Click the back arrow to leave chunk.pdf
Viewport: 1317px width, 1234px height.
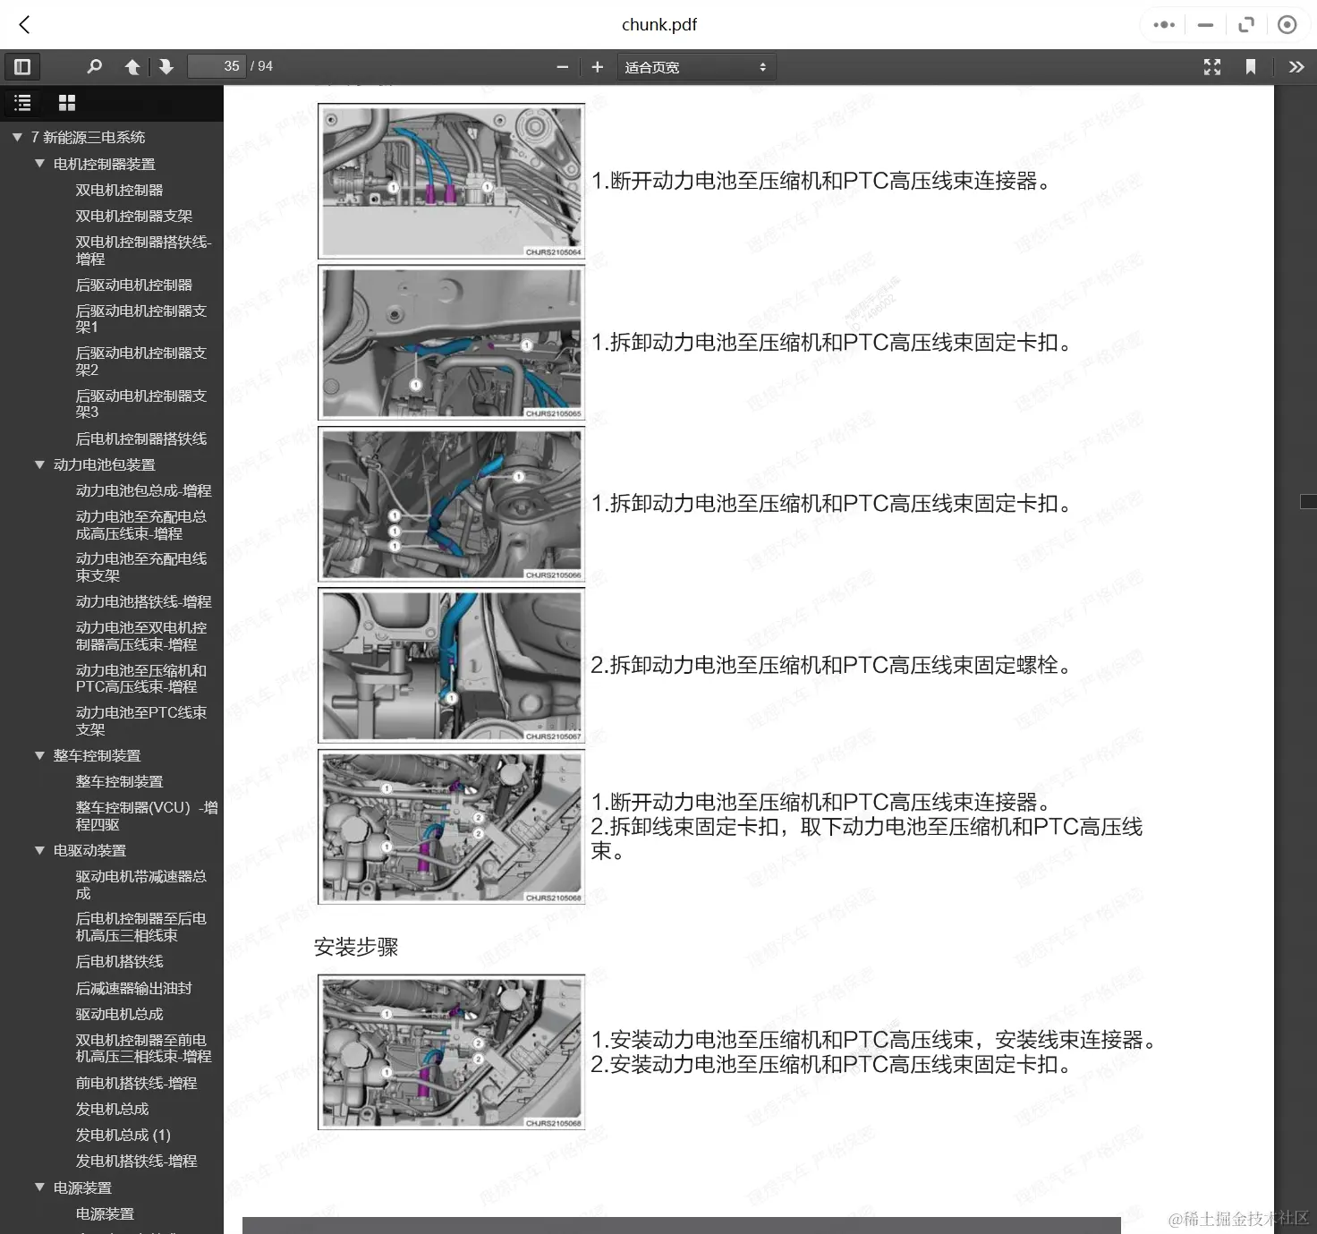click(x=23, y=24)
